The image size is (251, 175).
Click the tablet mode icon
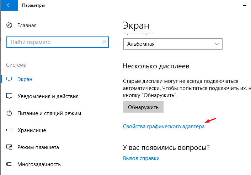pos(9,147)
